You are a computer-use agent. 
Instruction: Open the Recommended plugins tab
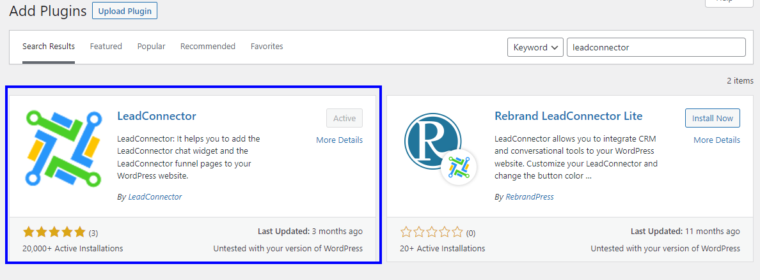(208, 47)
